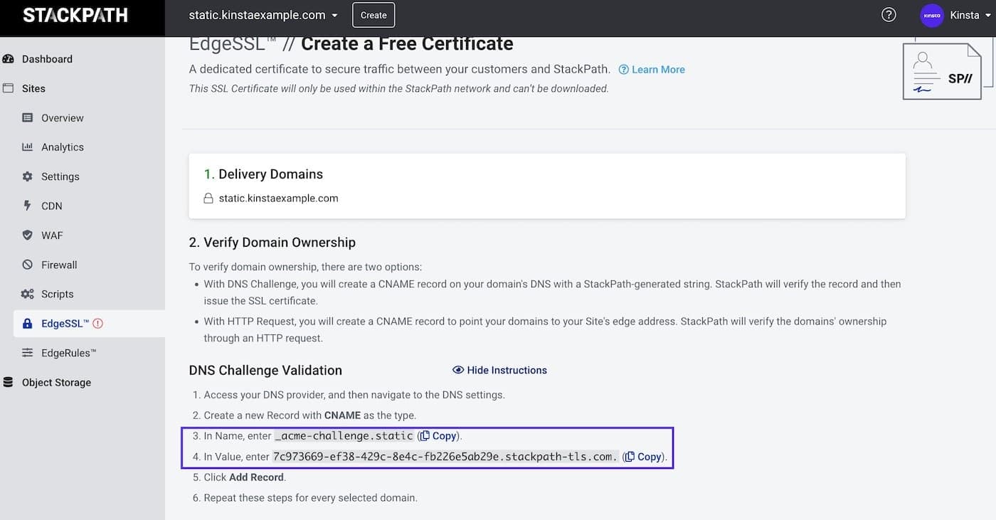Copy the _acme-challenge.static record name
This screenshot has height=520, width=996.
(438, 435)
